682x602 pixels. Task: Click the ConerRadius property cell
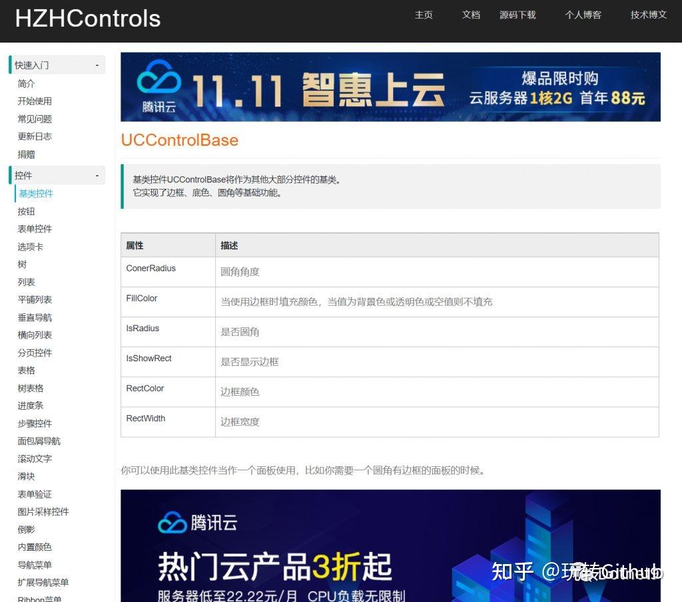168,272
